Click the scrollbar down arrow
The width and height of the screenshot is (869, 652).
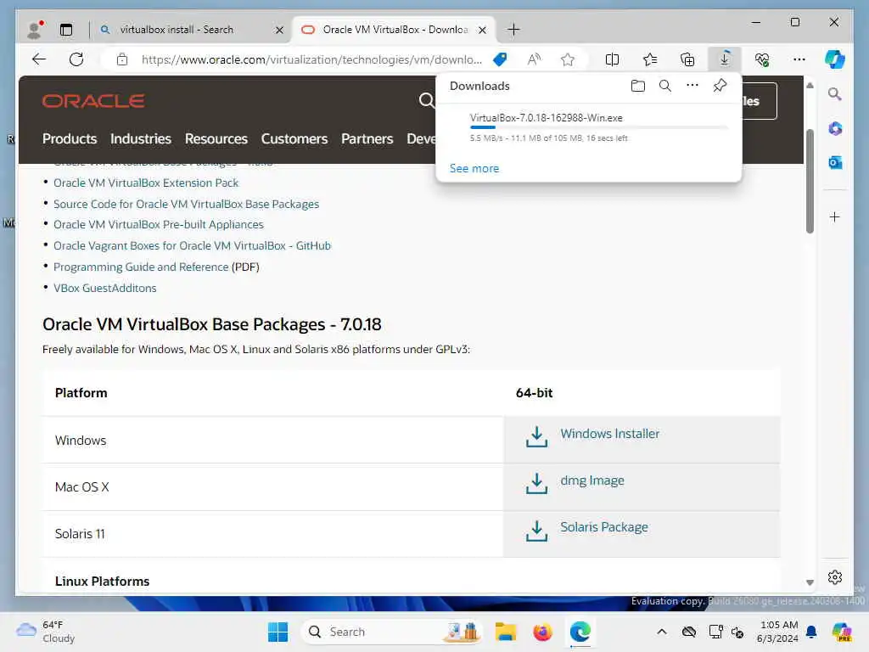810,582
